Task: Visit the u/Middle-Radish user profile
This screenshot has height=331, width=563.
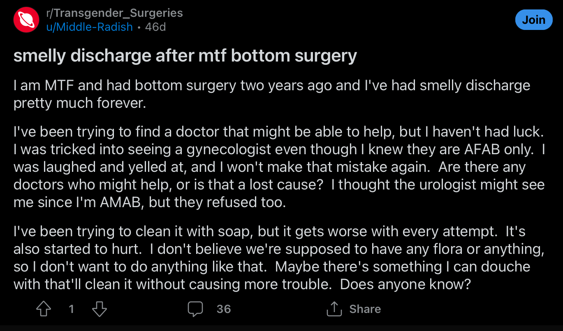Action: tap(89, 27)
